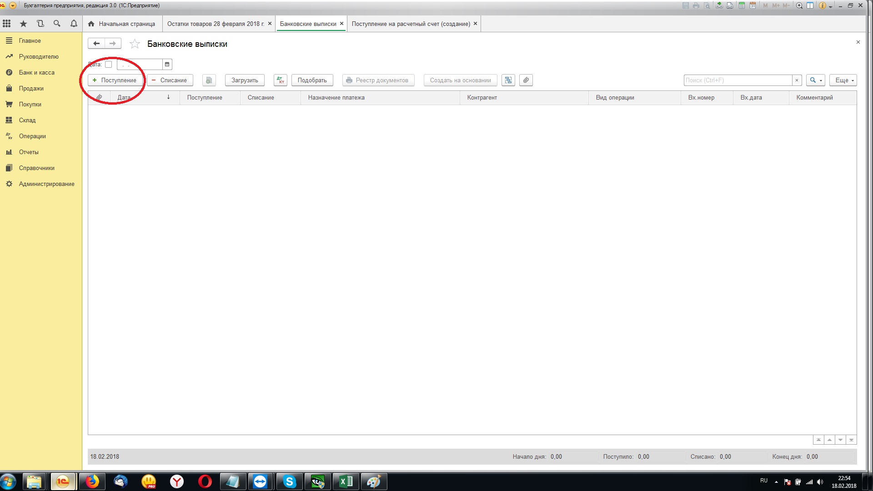The image size is (873, 491).
Task: Close the Остатки товаров tab
Action: point(270,24)
